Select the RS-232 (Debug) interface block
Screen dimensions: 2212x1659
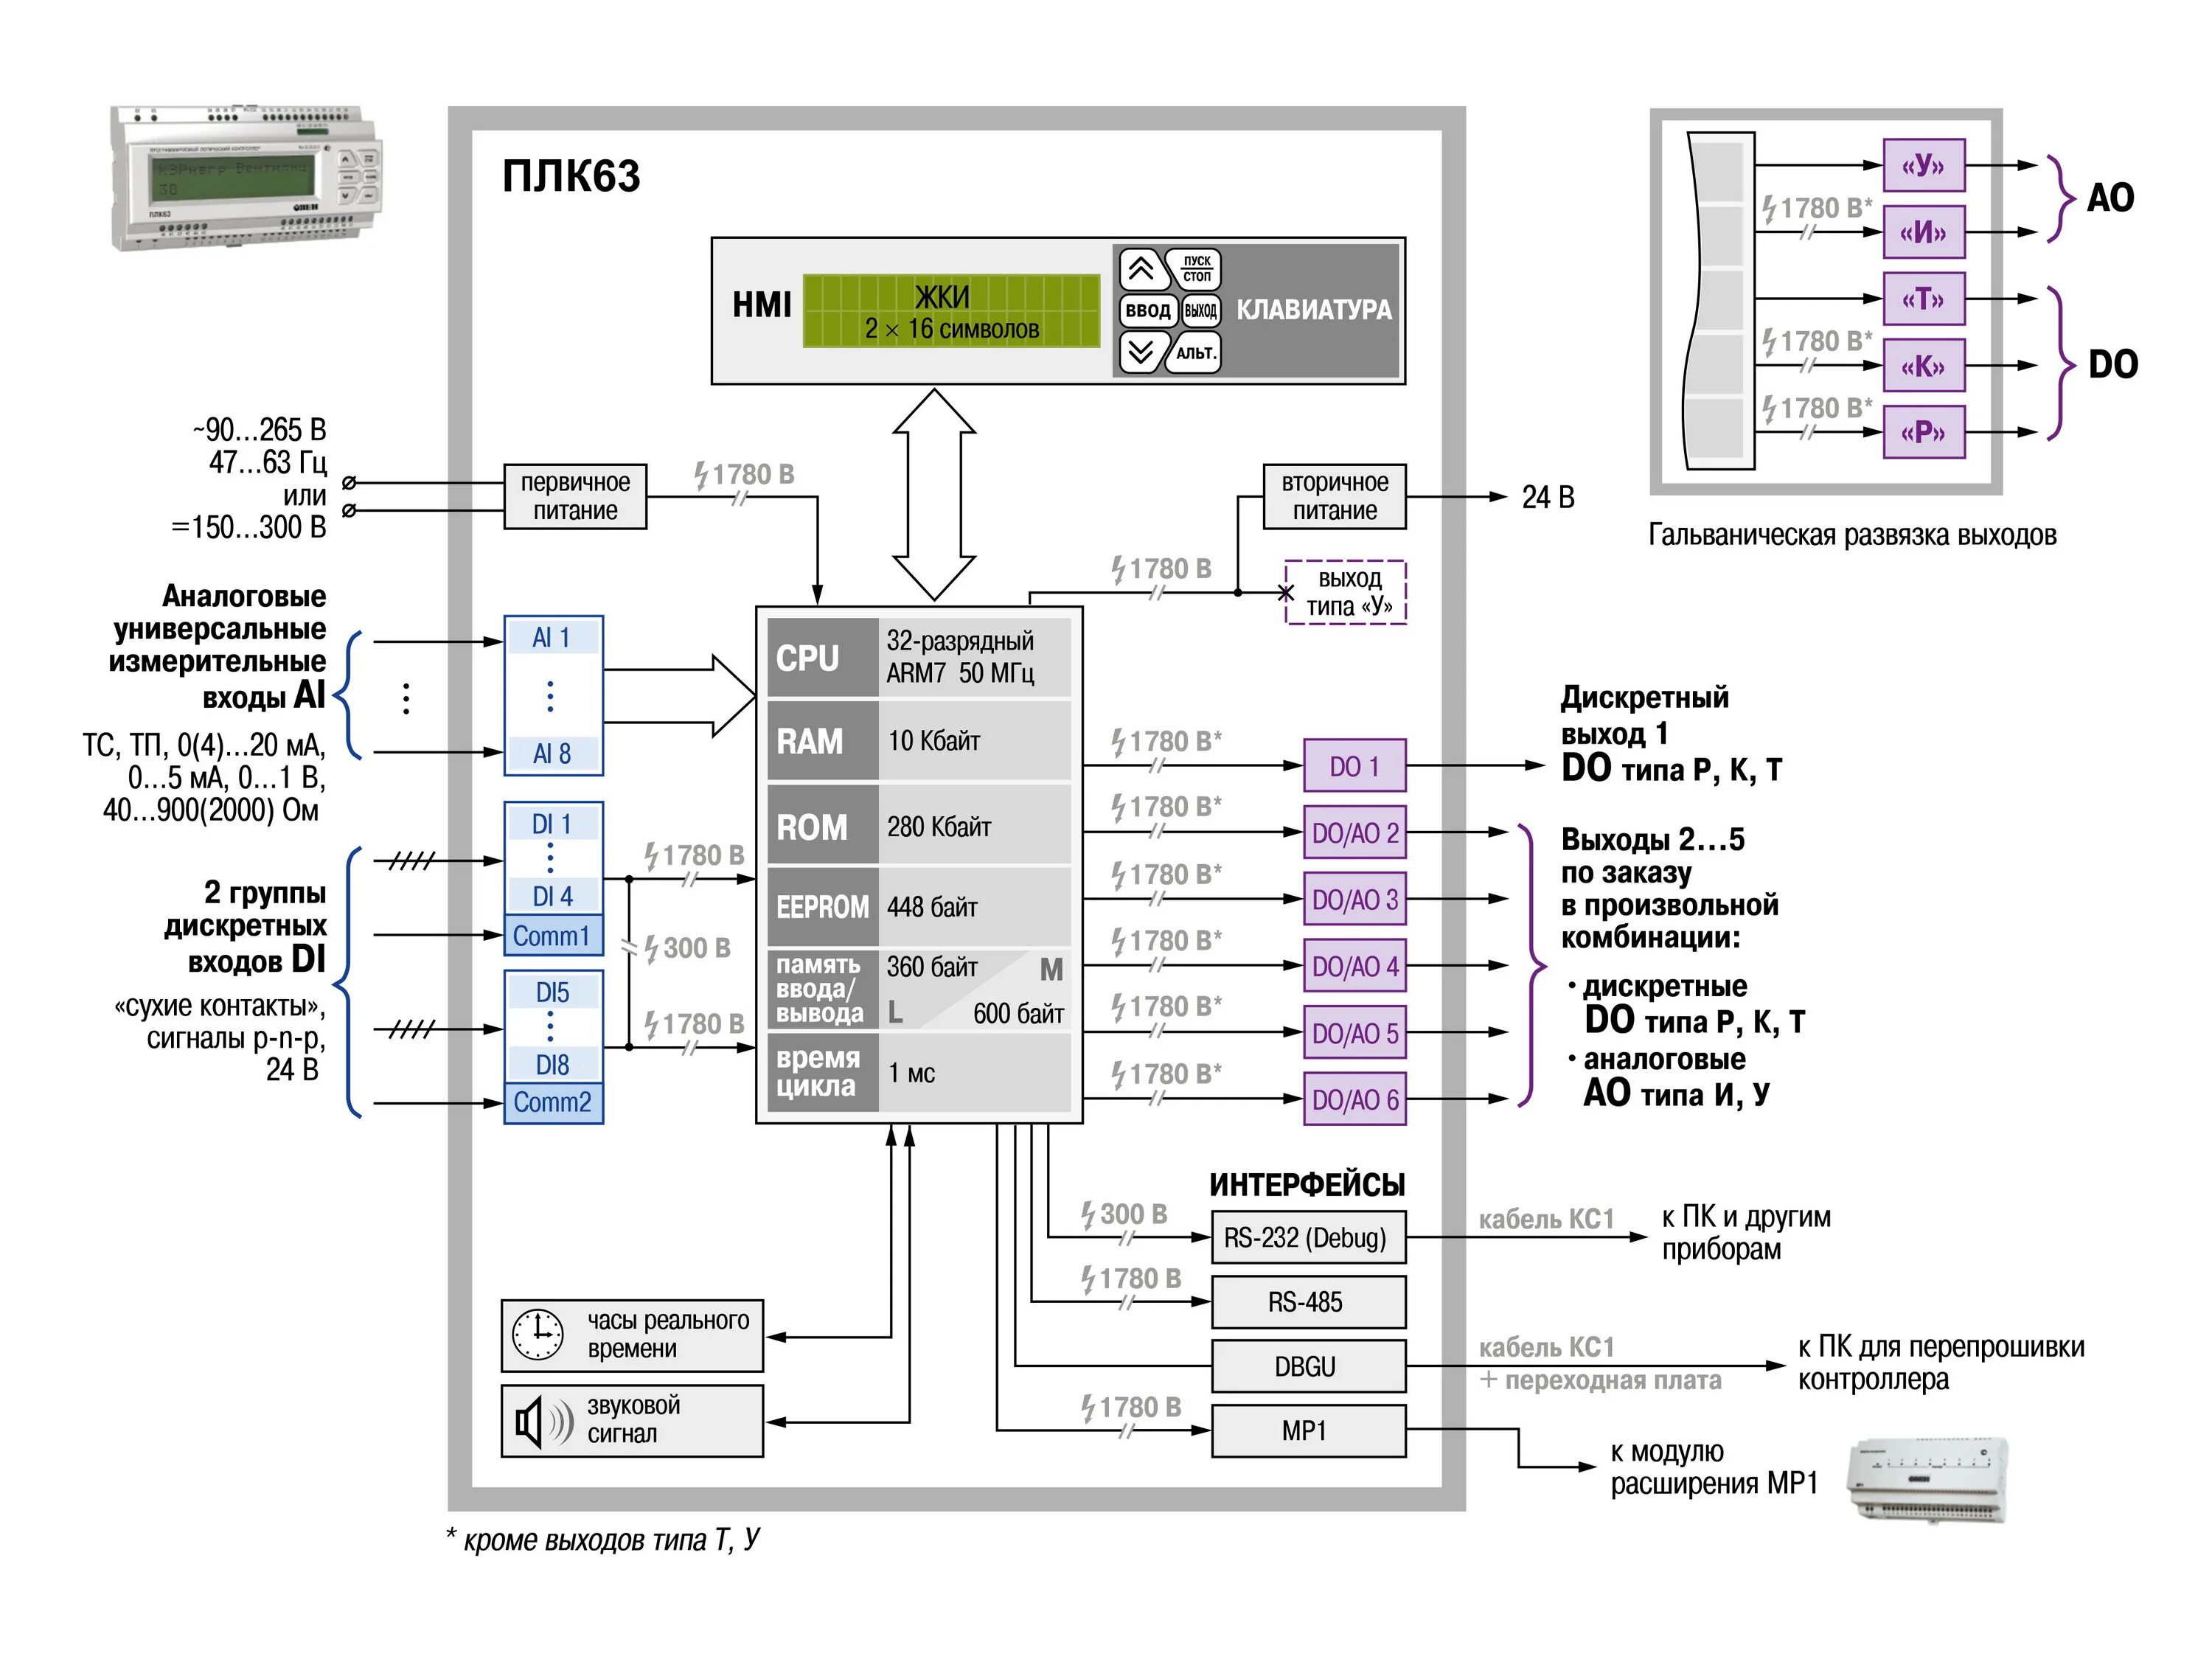[1307, 1238]
